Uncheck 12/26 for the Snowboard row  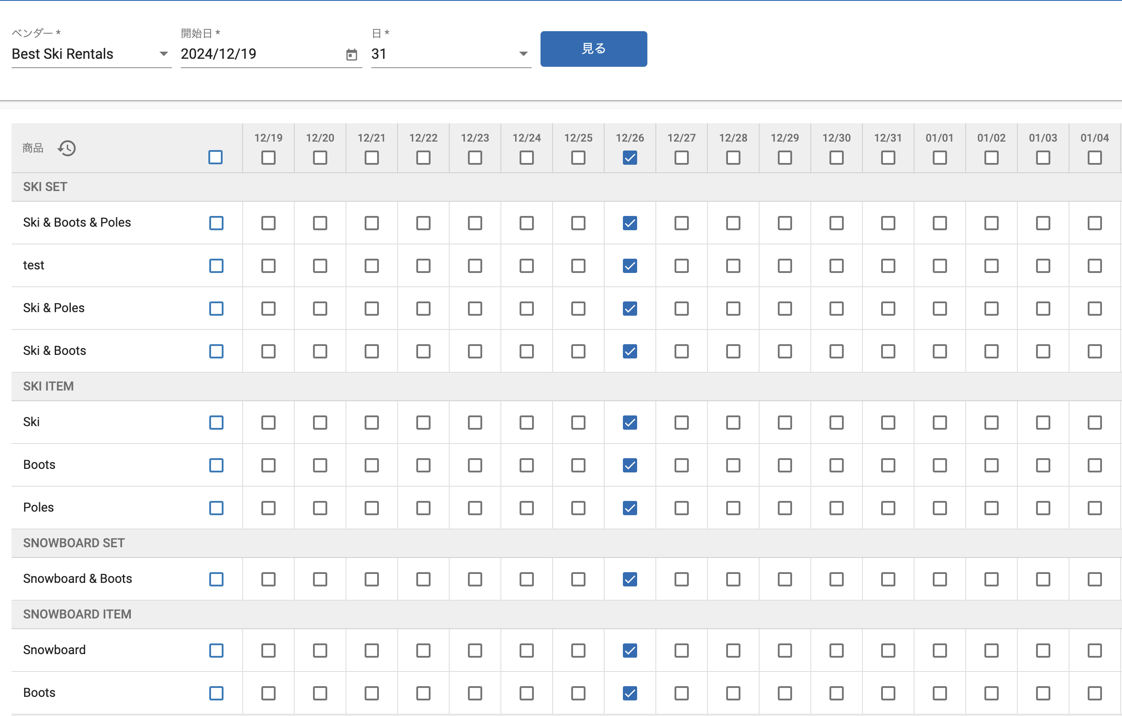coord(630,650)
